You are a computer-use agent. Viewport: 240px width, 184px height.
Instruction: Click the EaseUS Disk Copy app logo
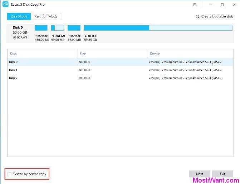point(6,5)
